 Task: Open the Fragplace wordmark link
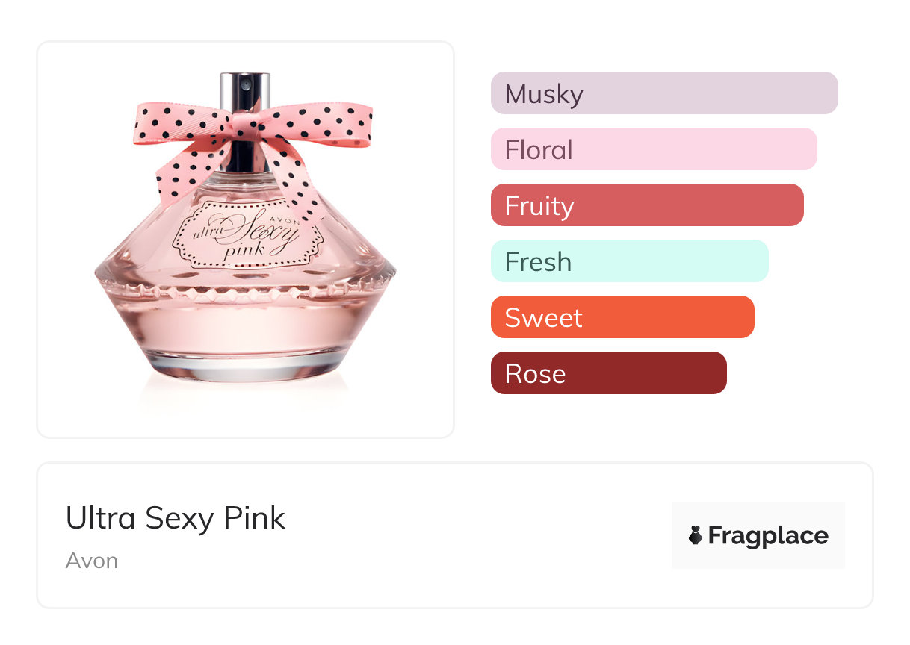coord(767,535)
